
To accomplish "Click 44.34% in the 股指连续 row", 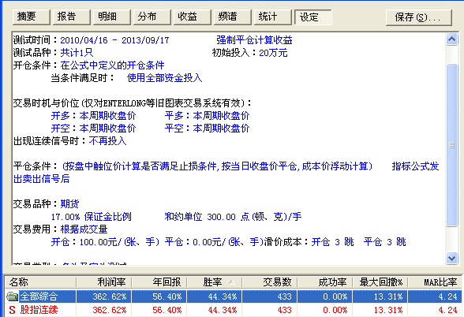I will 223,310.
